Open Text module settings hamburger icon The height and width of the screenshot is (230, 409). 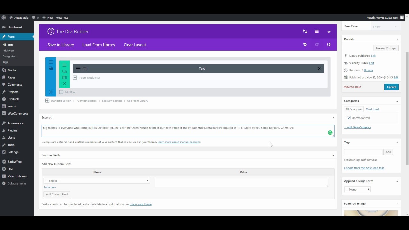point(78,69)
